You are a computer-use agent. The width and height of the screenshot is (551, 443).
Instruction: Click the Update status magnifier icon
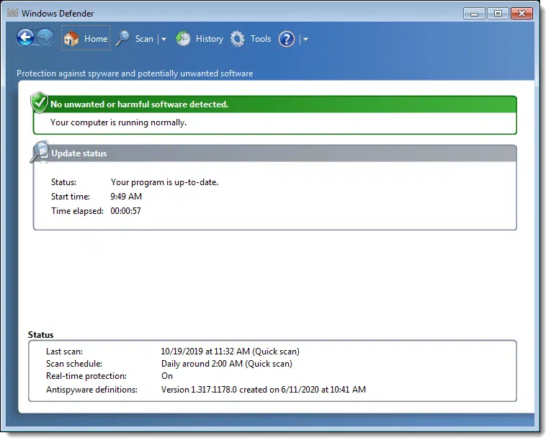point(40,152)
